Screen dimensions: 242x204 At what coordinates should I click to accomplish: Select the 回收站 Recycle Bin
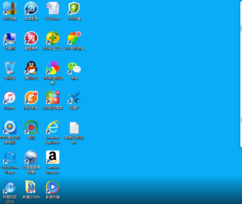click(10, 68)
